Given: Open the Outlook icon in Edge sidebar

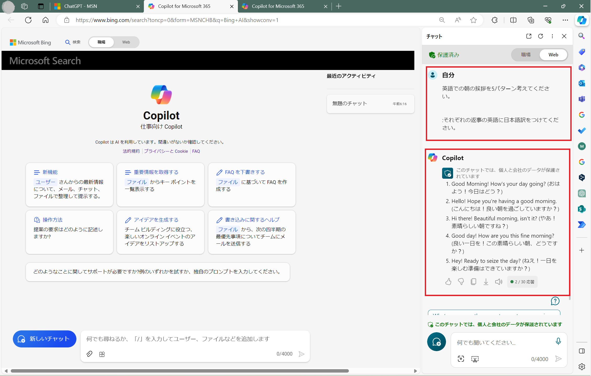Looking at the screenshot, I should coord(582,83).
